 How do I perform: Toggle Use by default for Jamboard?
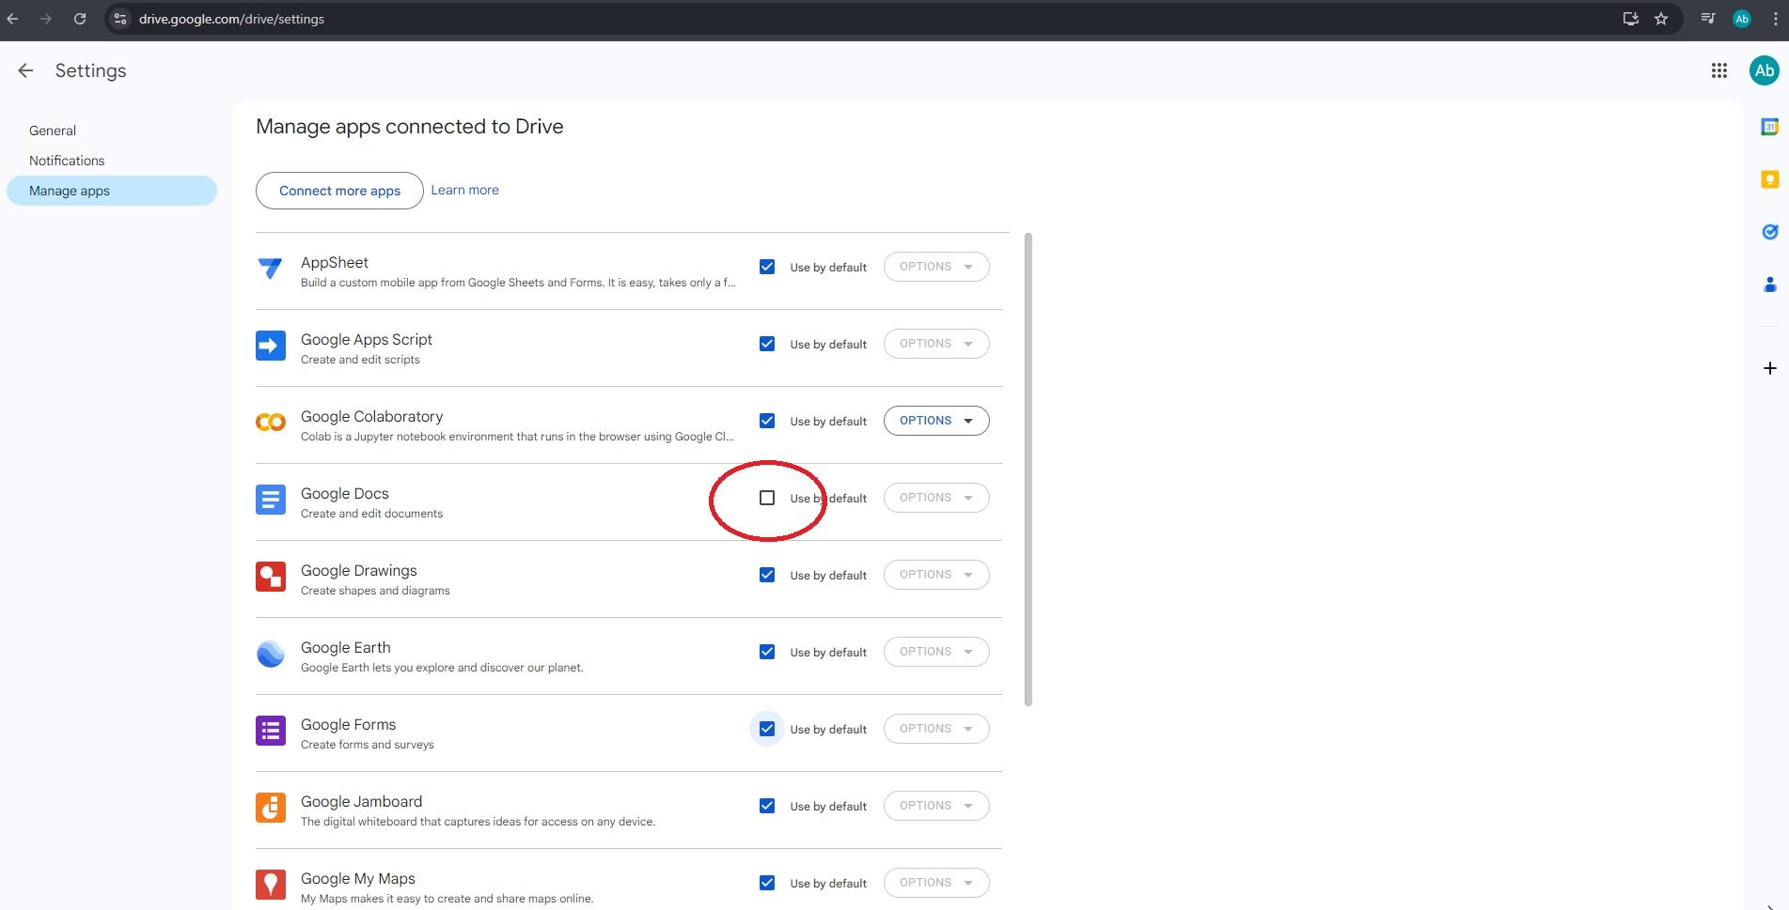(x=767, y=806)
